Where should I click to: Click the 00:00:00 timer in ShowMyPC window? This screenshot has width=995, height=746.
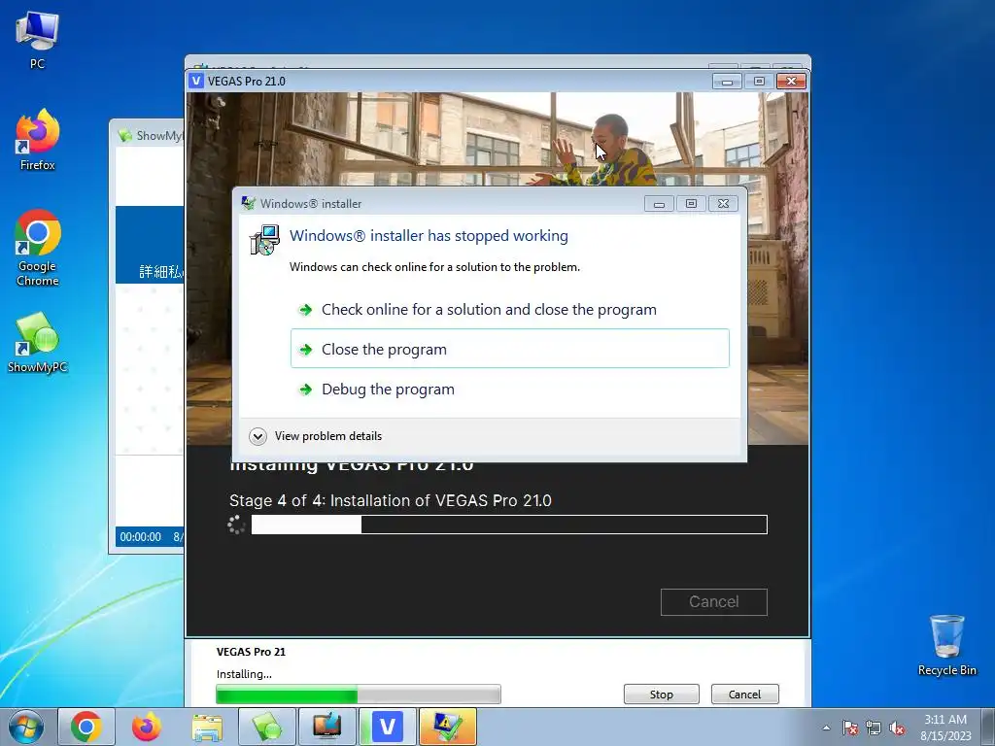(x=140, y=536)
